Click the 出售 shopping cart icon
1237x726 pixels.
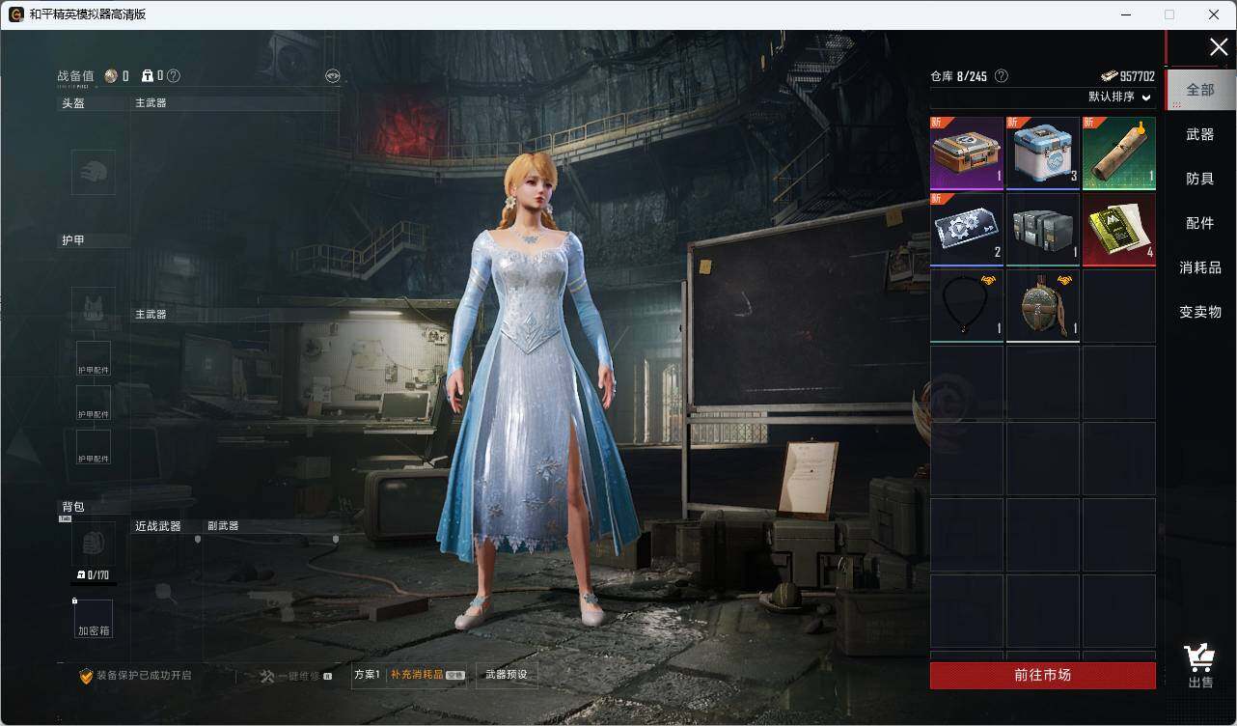pos(1200,666)
